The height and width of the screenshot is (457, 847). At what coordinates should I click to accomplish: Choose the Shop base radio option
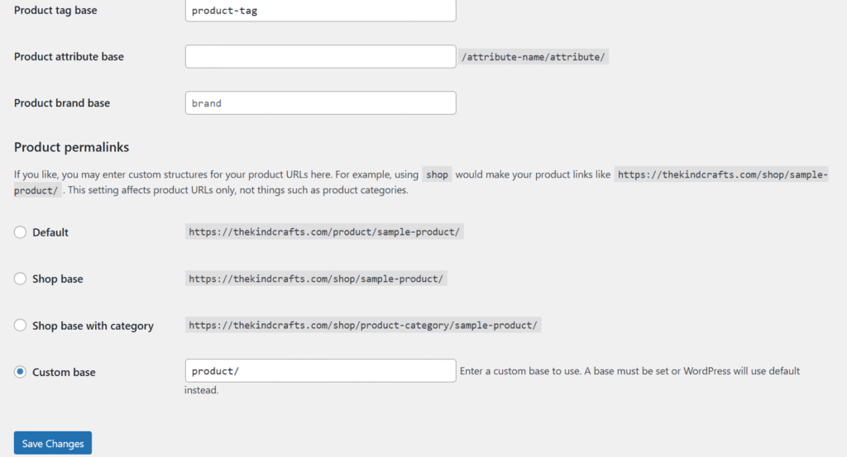click(x=21, y=279)
